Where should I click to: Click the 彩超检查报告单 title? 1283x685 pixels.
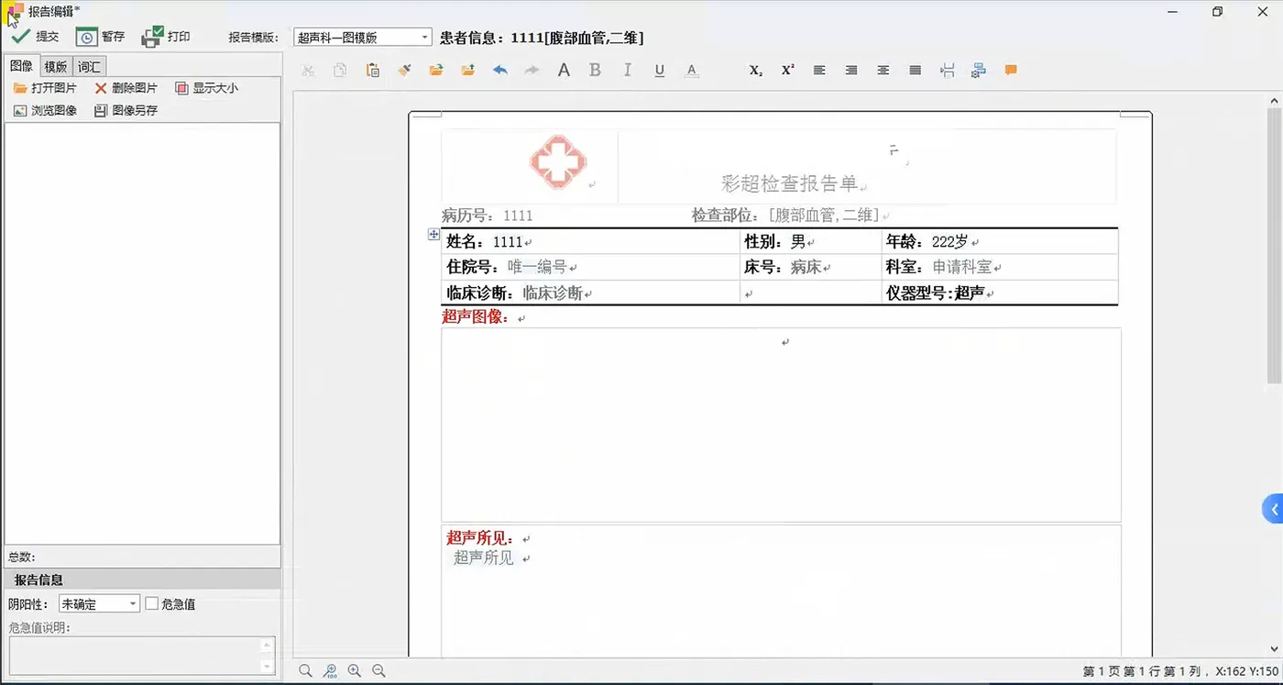click(789, 182)
